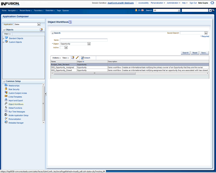The image size is (216, 173).
Task: Click the Global Functions fx icon
Action: 6,108
